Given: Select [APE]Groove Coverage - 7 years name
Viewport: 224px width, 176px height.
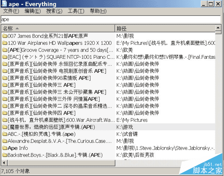Looking at the screenshot, I should [61, 50].
